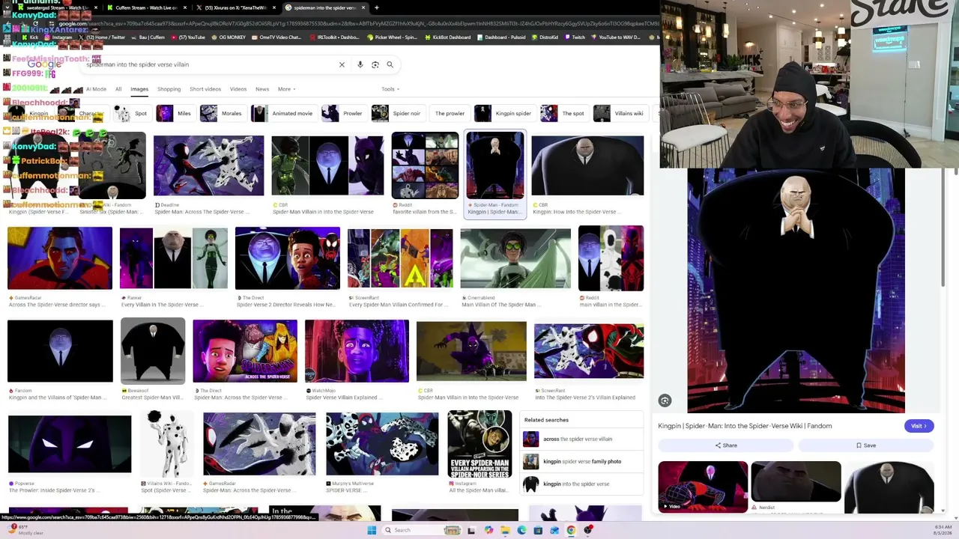Click the large Kingpin preview image

click(x=796, y=290)
